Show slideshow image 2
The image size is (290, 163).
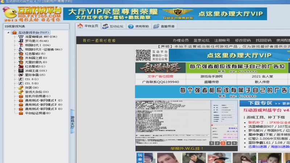point(217,143)
